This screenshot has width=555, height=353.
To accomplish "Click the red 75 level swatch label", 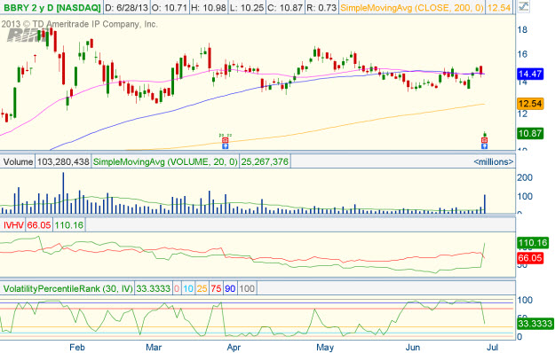I will tap(216, 288).
